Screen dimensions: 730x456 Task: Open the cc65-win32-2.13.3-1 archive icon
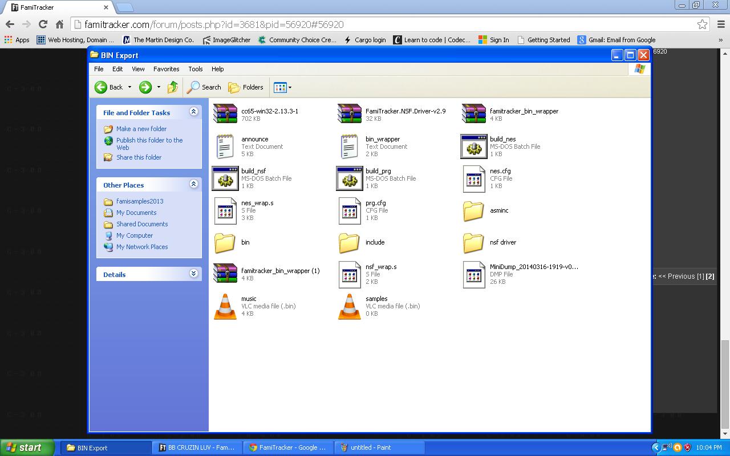225,114
